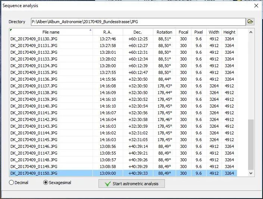Click the Width column header
The height and width of the screenshot is (199, 263).
pyautogui.click(x=214, y=32)
